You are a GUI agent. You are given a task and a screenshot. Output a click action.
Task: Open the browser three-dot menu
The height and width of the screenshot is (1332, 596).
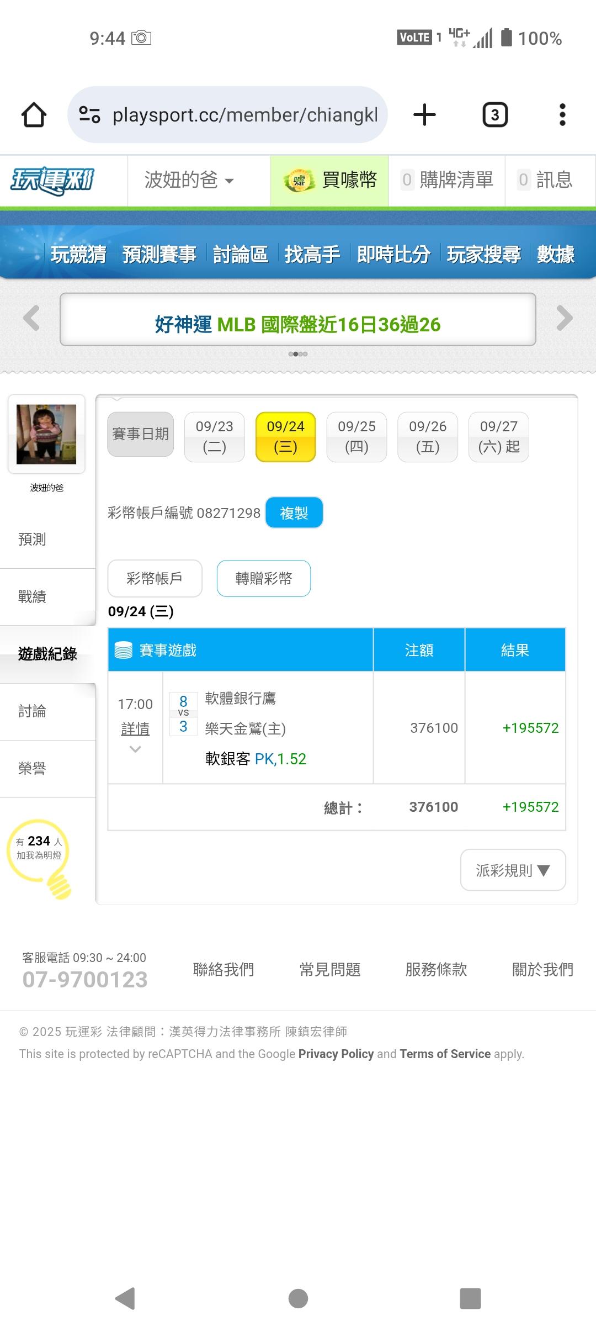pos(562,115)
